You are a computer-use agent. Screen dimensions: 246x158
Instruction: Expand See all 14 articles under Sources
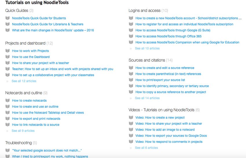point(147,98)
